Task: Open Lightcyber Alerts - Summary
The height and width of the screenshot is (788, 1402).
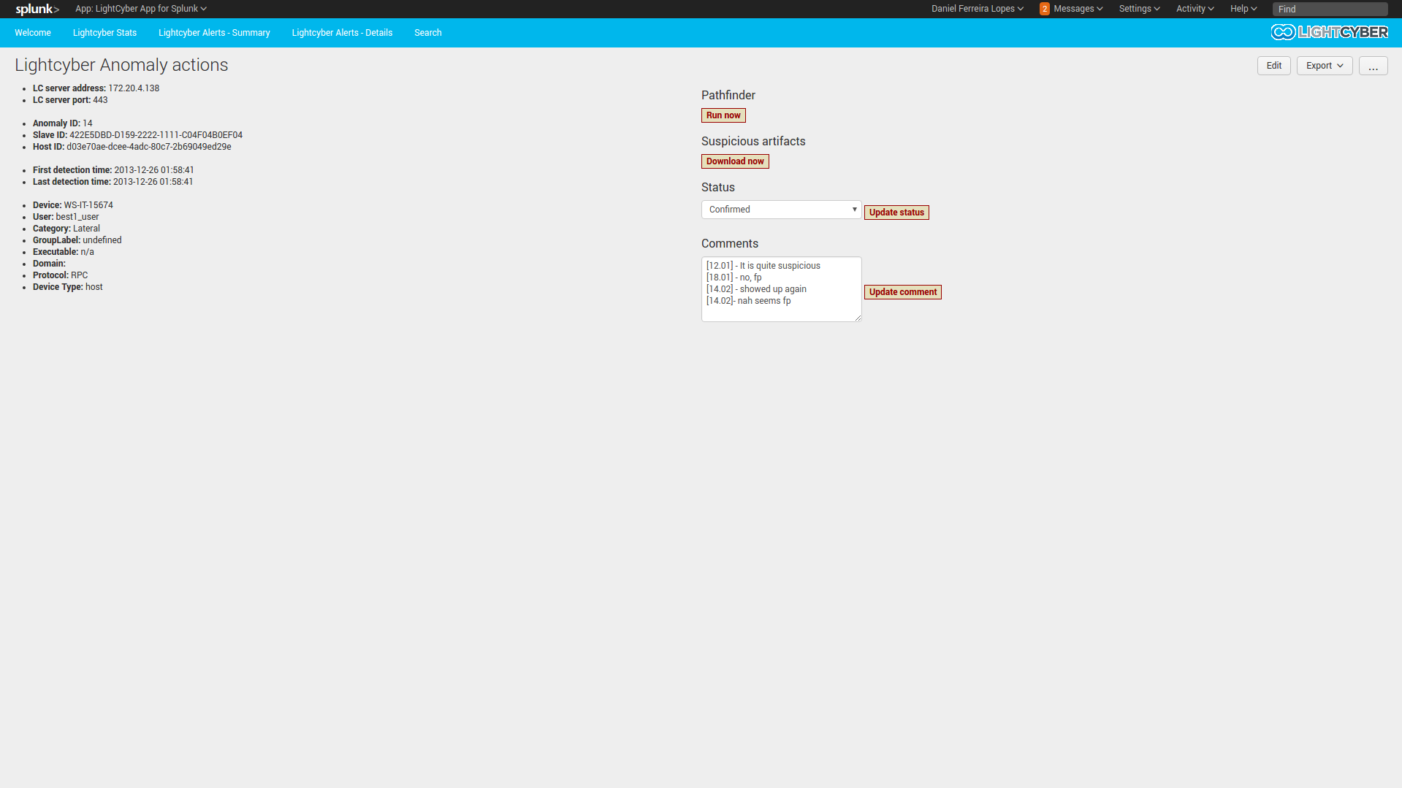Action: [x=214, y=33]
